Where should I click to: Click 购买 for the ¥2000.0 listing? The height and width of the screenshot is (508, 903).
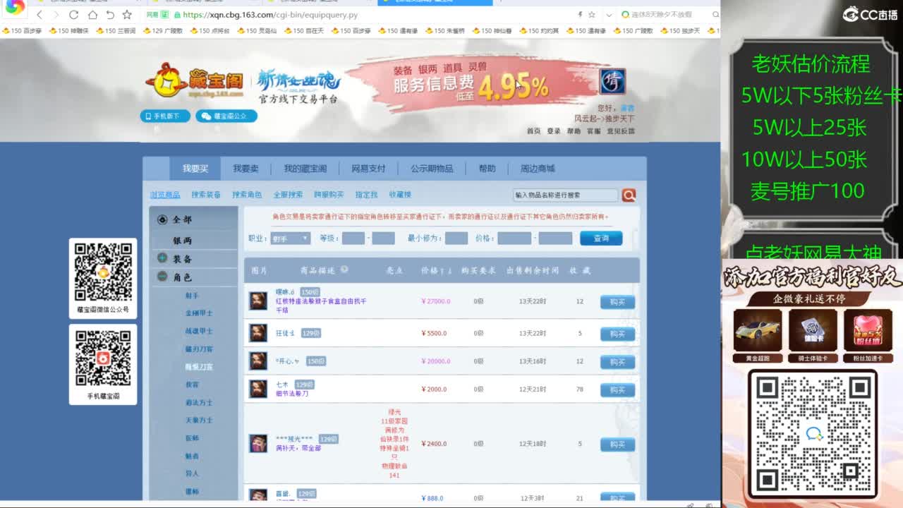point(617,390)
